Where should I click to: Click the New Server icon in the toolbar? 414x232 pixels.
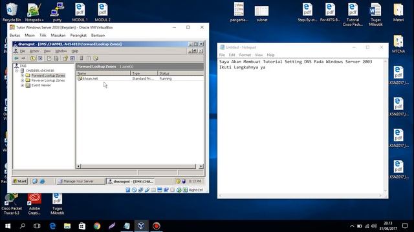point(82,58)
